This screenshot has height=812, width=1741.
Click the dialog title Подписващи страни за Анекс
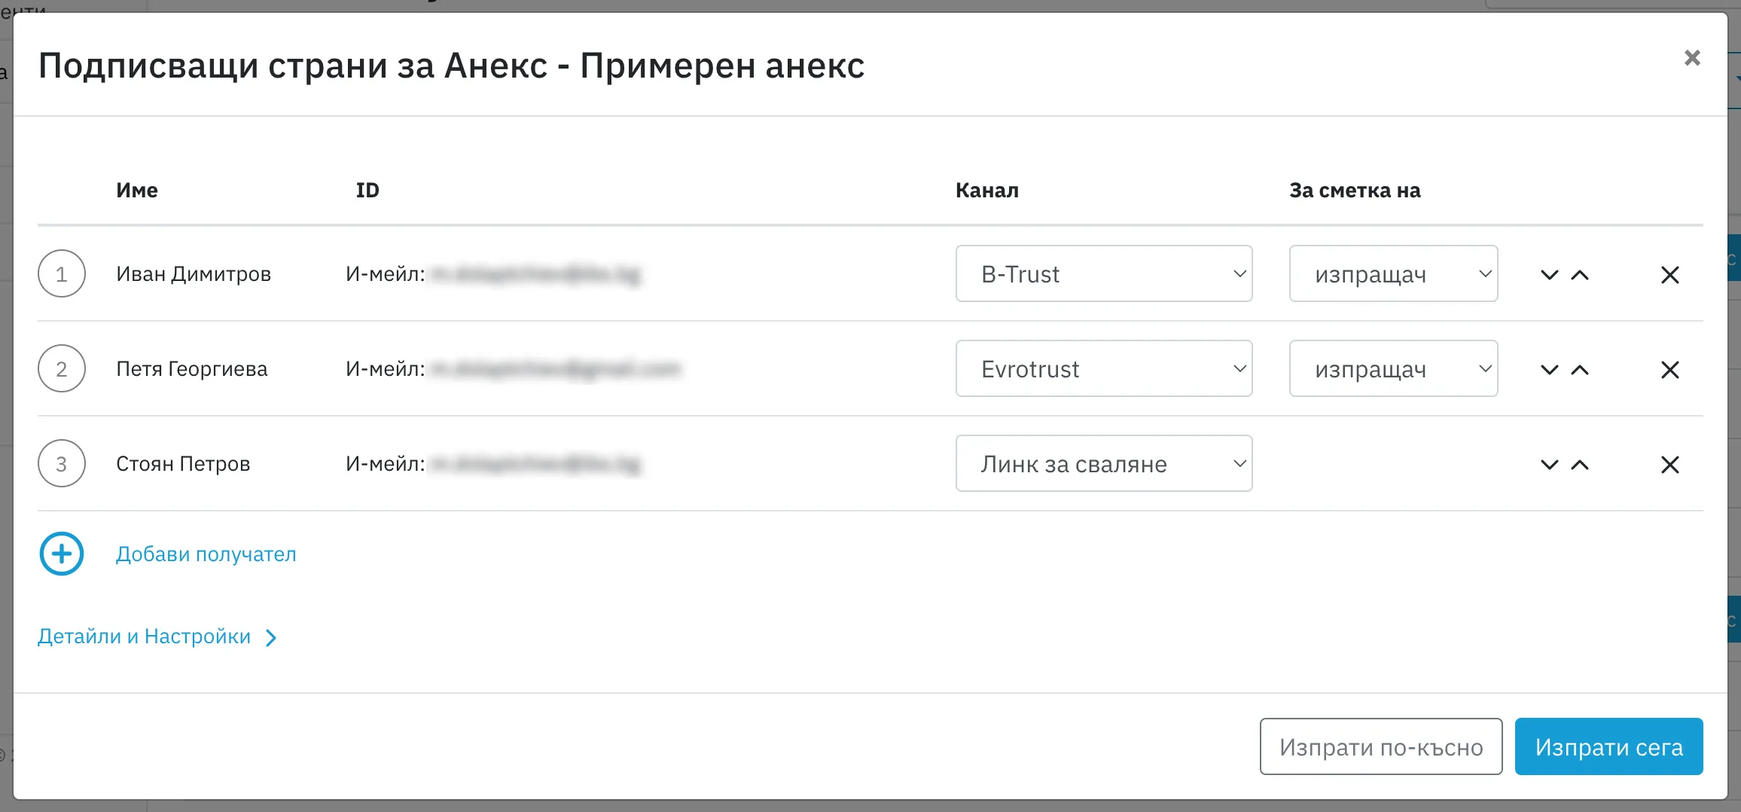coord(451,66)
